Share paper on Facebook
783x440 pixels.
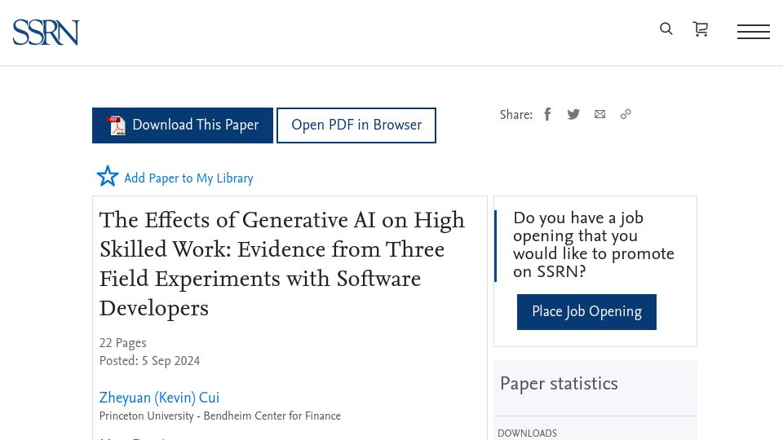(547, 114)
